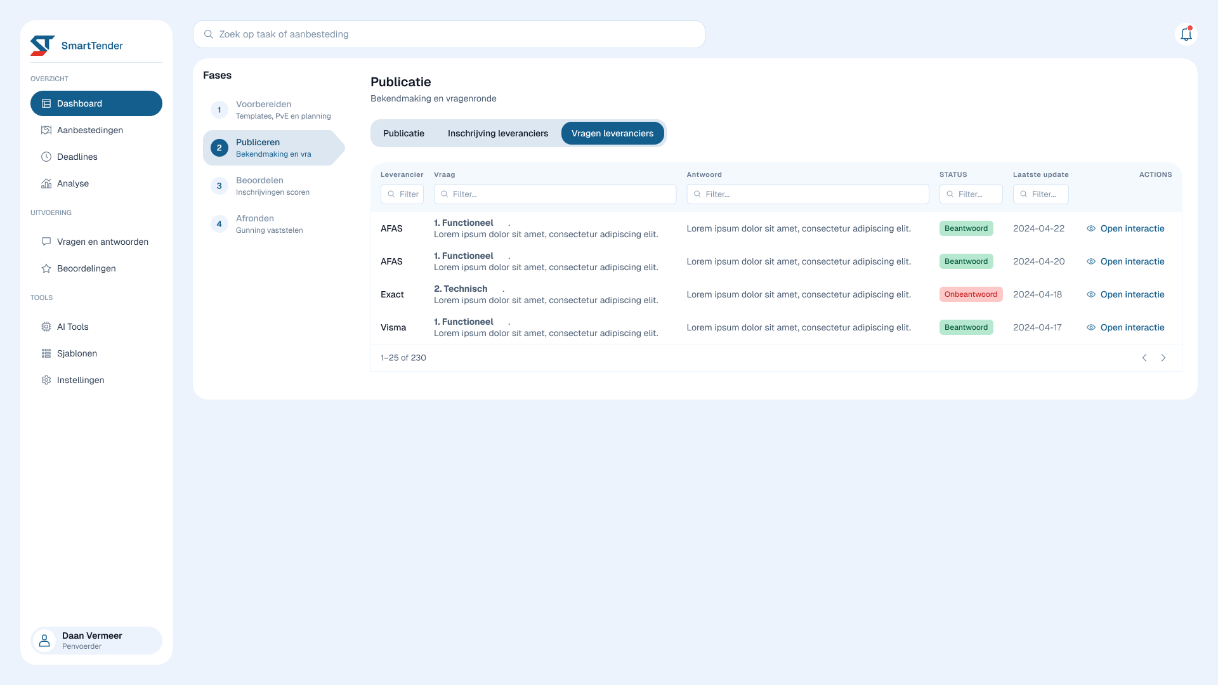This screenshot has width=1218, height=685.
Task: Open Analyse in the sidebar
Action: pos(96,183)
